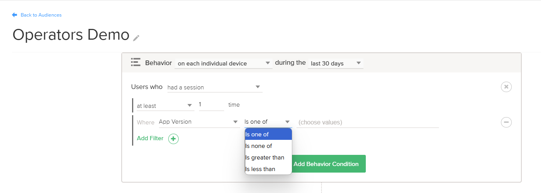Remove the session condition with X icon
Screen dimensions: 541x193
pos(506,87)
